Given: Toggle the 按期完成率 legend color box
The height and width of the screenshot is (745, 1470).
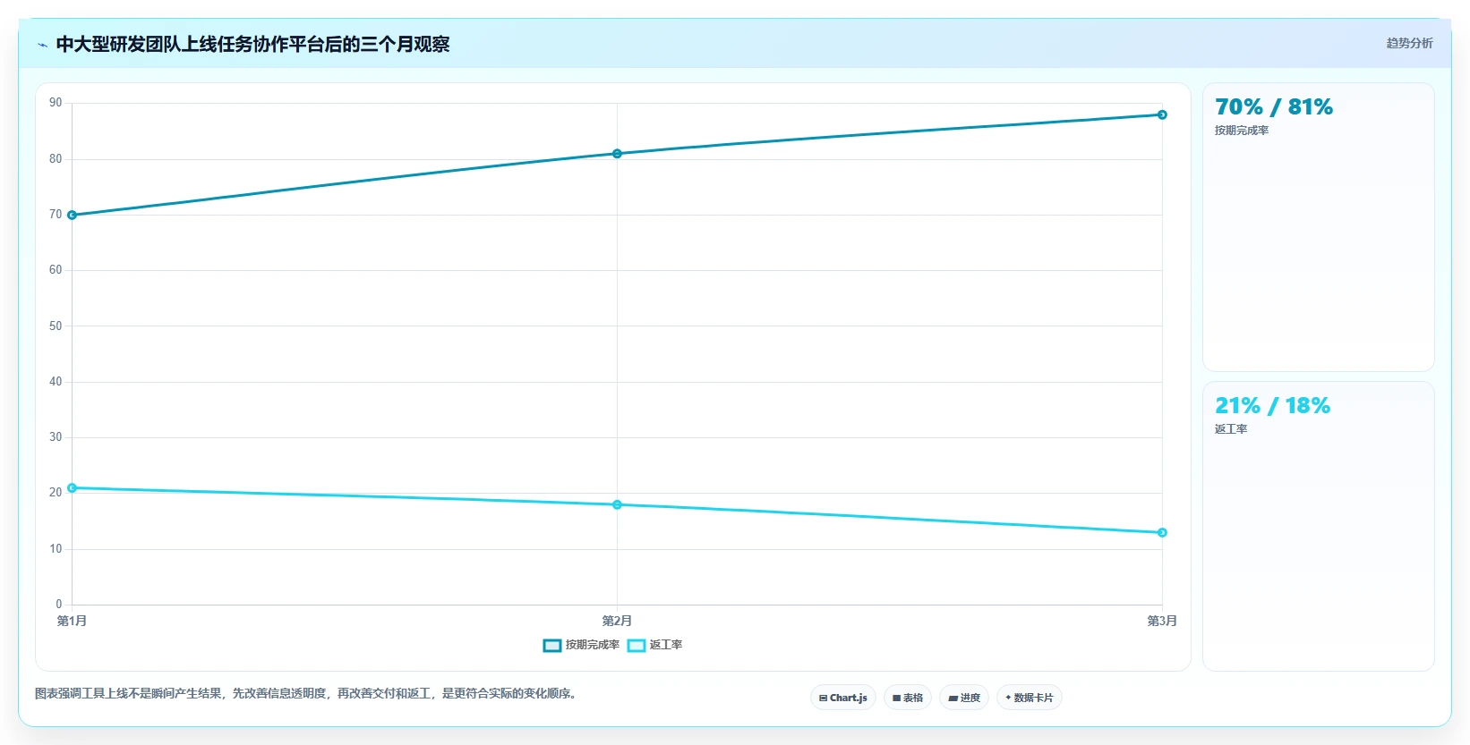Looking at the screenshot, I should [552, 646].
